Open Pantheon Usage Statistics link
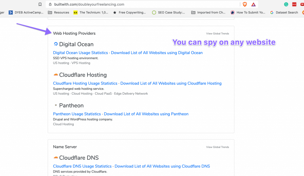 [x=77, y=114]
